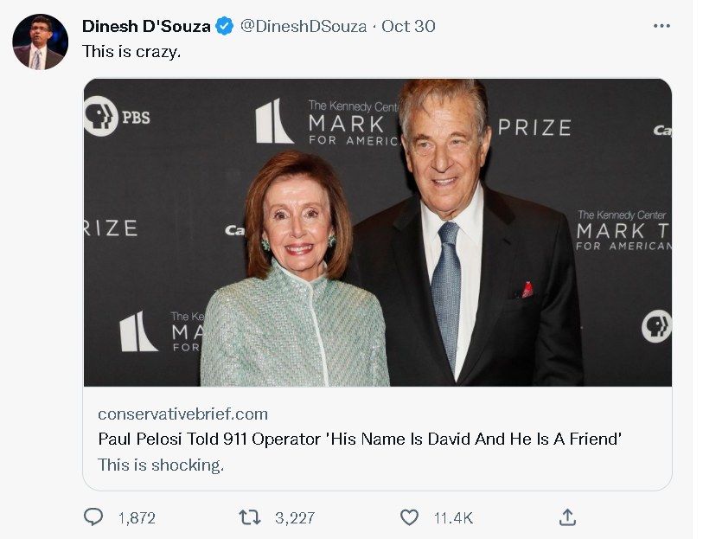Click the blue verified badge
The height and width of the screenshot is (539, 703).
(x=224, y=27)
